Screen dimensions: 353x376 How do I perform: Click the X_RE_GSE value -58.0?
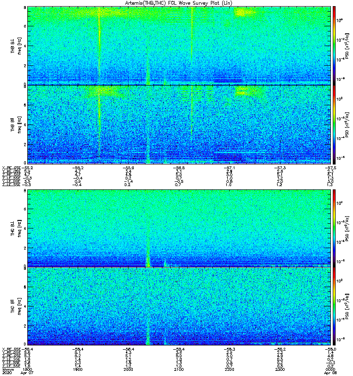330,349
